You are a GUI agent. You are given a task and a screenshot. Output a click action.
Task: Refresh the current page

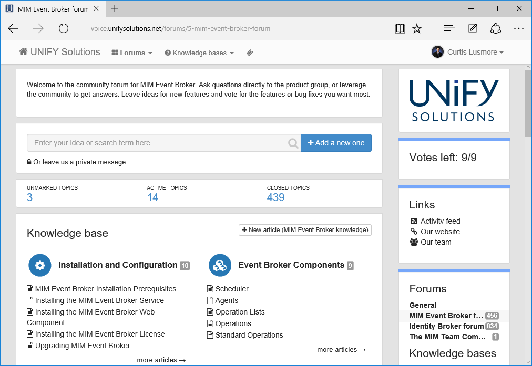point(64,28)
